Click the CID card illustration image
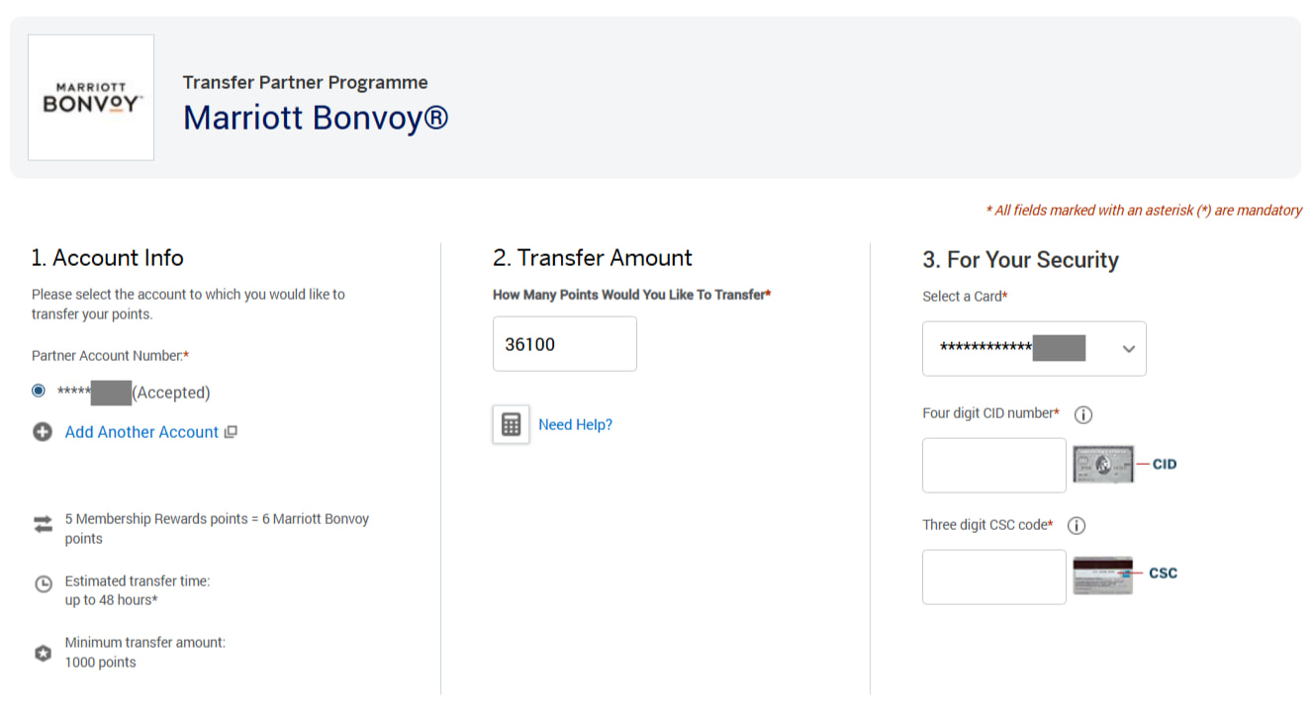Screen dimensions: 1312x708 pyautogui.click(x=1103, y=464)
